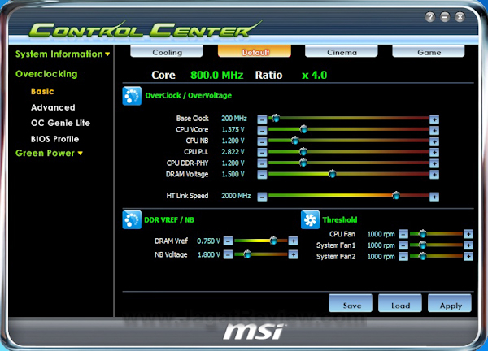Image resolution: width=488 pixels, height=351 pixels.
Task: Click the CPU Fan threshold slider knob
Action: point(422,233)
